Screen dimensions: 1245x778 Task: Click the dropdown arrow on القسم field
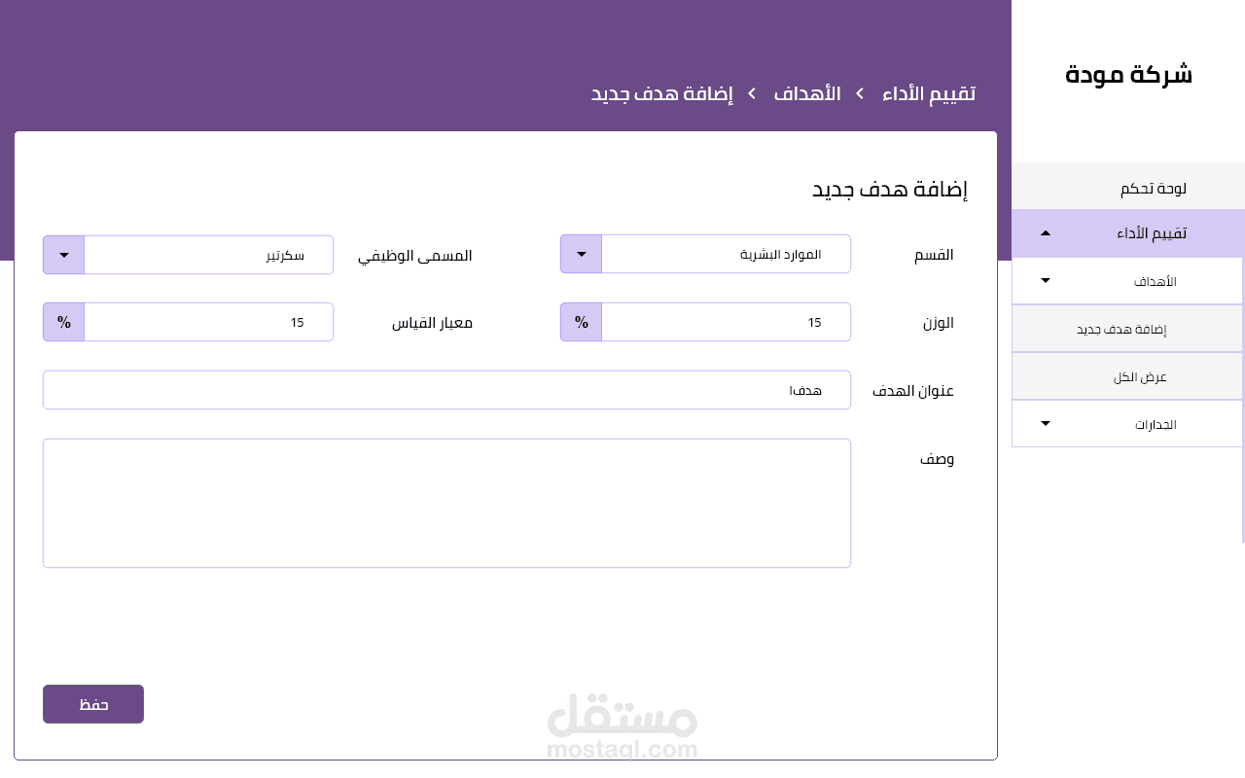[580, 254]
